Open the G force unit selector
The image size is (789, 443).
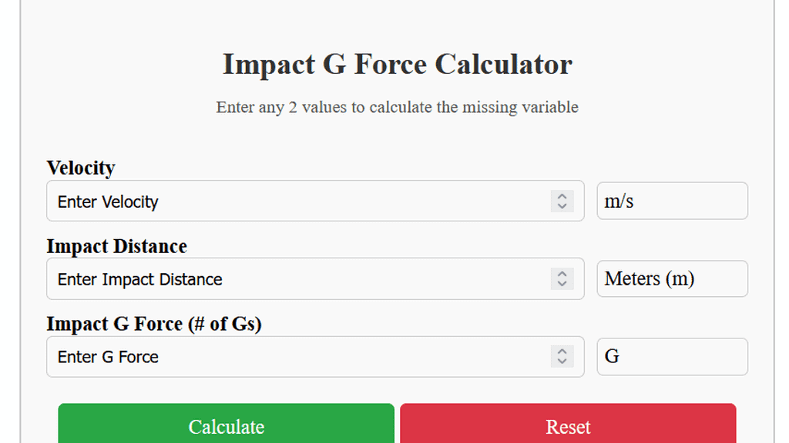(x=672, y=356)
